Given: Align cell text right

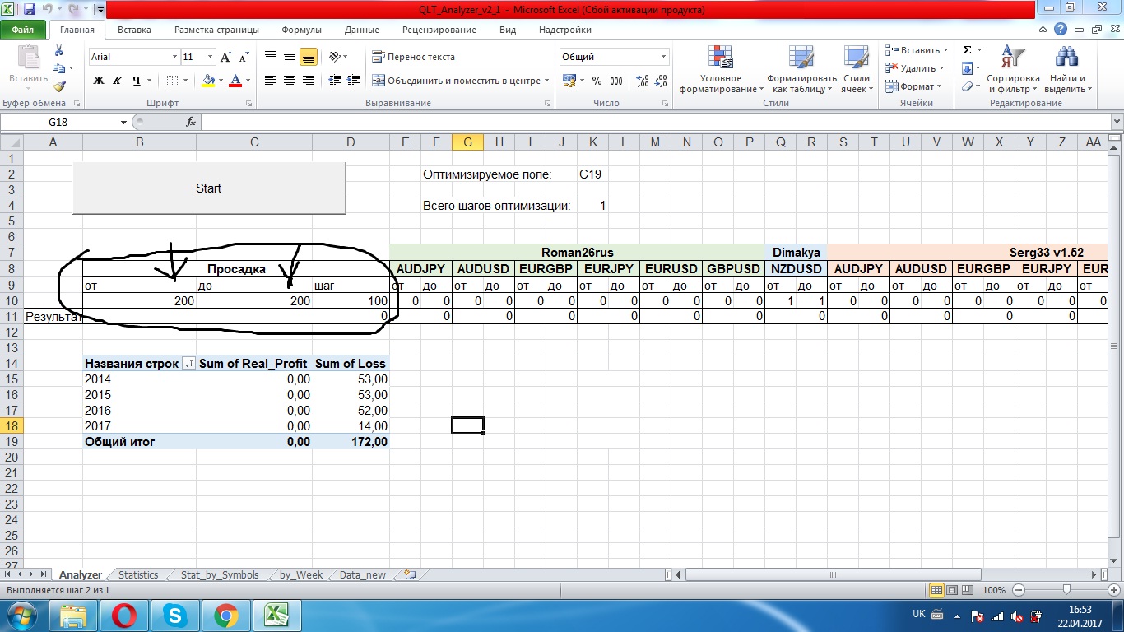Looking at the screenshot, I should [308, 81].
